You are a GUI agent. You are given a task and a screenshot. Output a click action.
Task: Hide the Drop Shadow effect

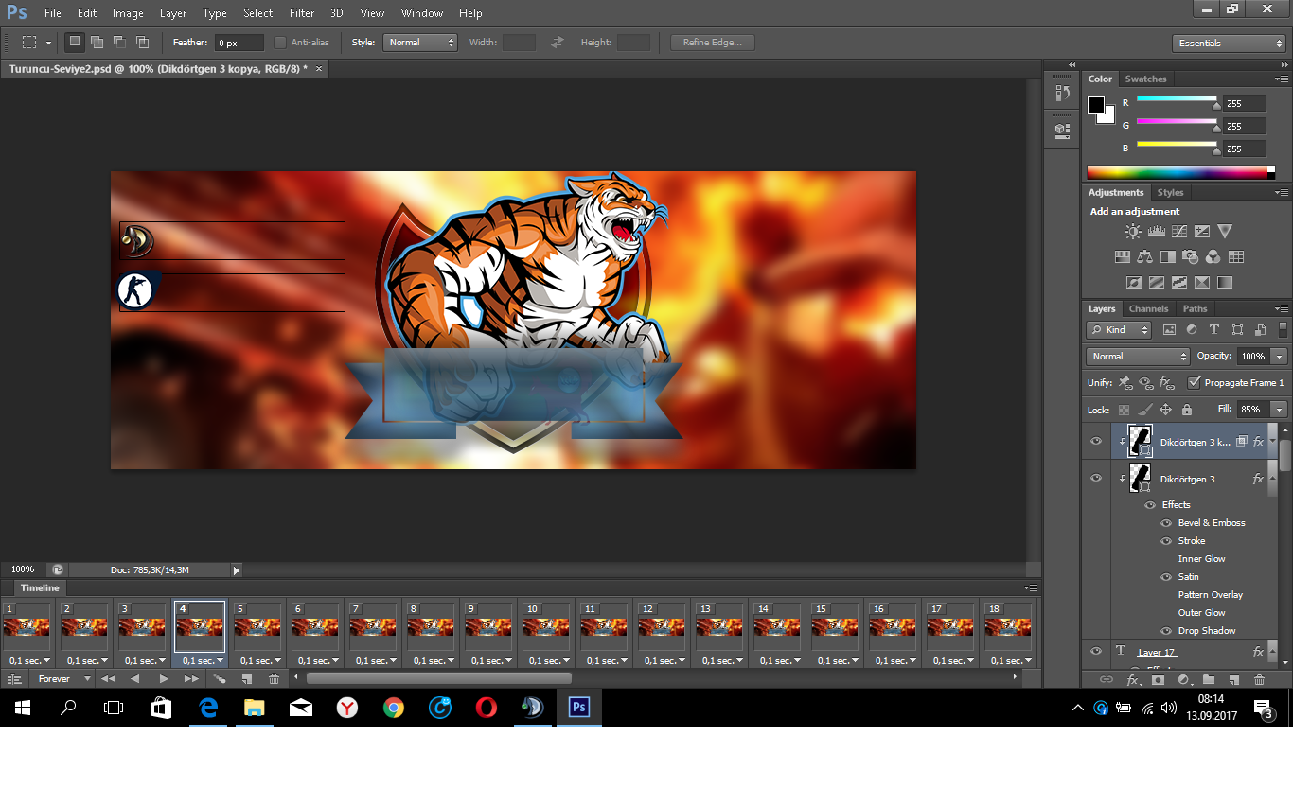[x=1166, y=631]
